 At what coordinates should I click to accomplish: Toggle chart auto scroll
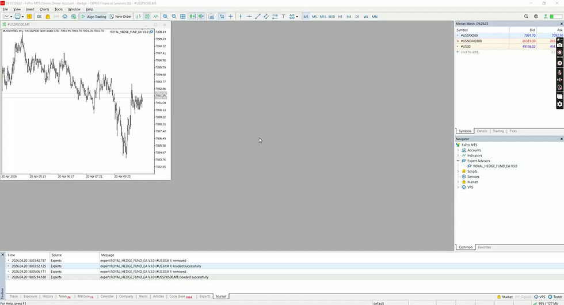click(192, 17)
